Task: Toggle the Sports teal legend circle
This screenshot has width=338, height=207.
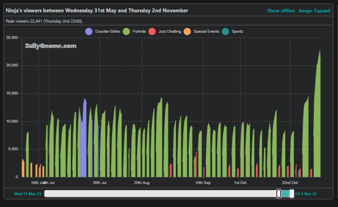Action: click(x=226, y=32)
